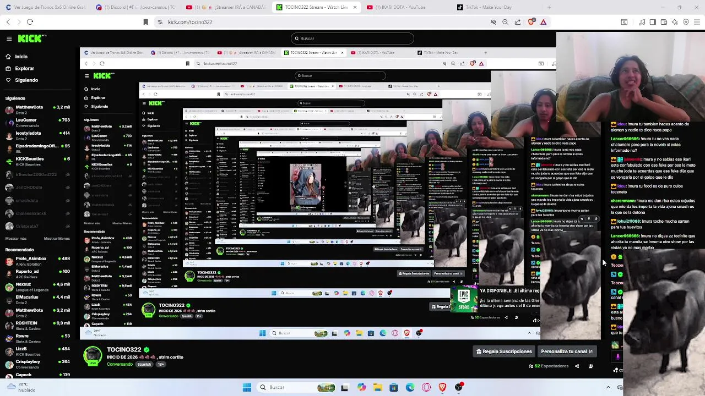This screenshot has height=396, width=705.
Task: Click the user icon right of share icon
Action: point(591,366)
